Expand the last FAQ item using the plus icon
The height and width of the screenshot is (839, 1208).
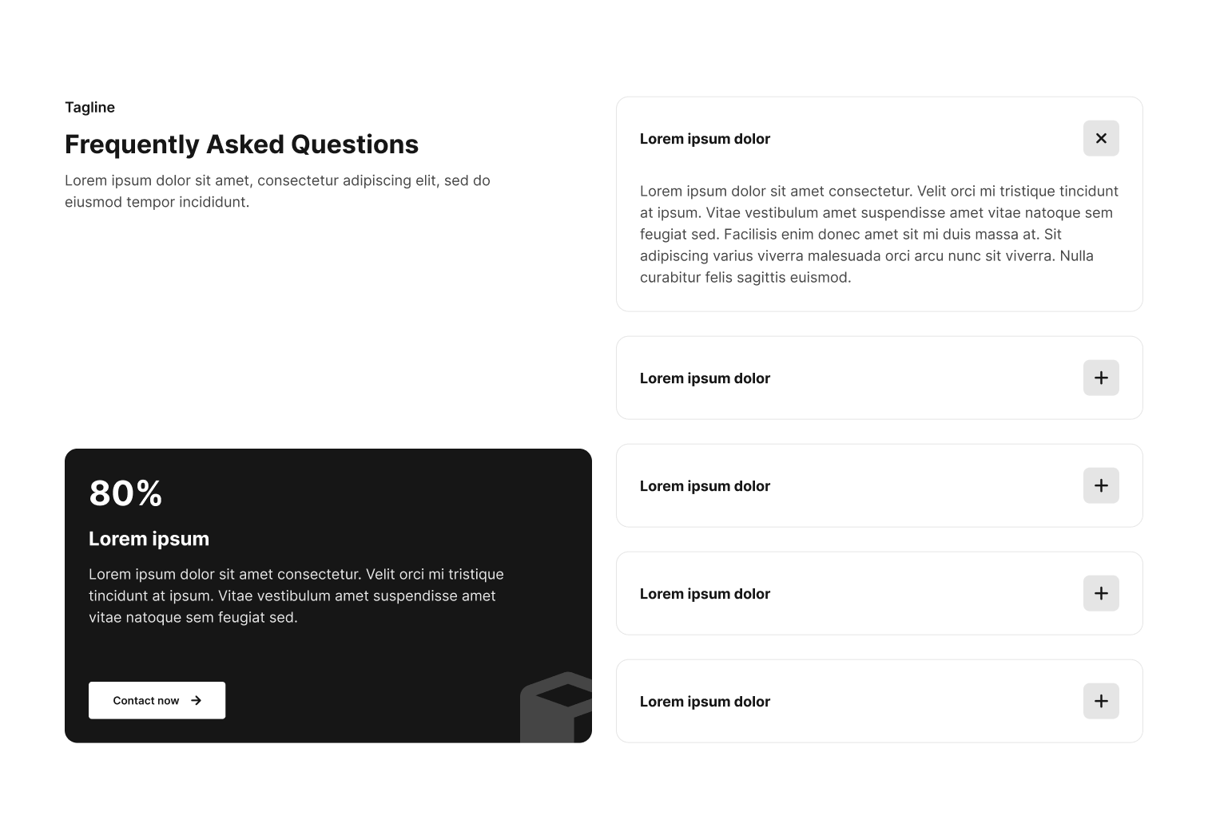1101,701
